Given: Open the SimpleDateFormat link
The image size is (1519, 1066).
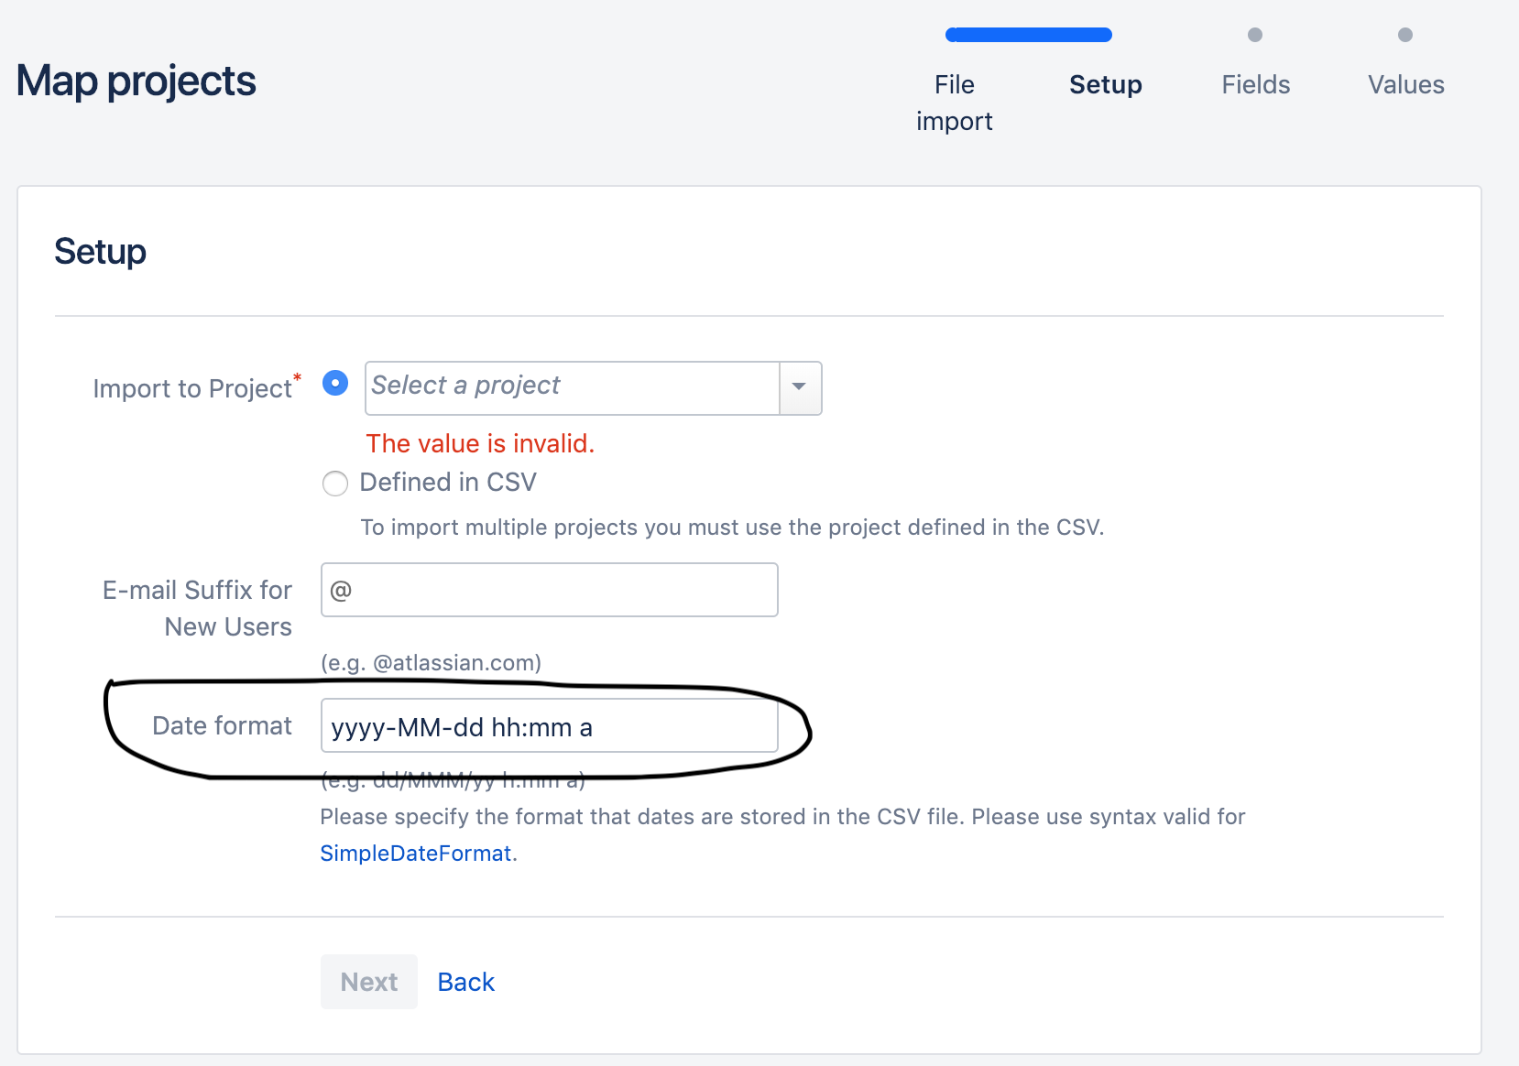Looking at the screenshot, I should point(415,854).
